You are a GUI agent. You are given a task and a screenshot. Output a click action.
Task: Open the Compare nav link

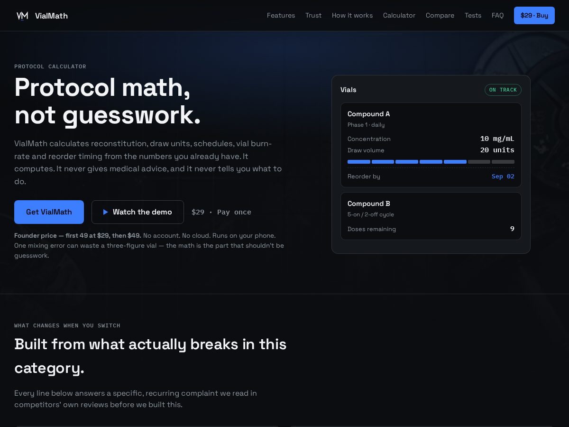[x=440, y=16]
